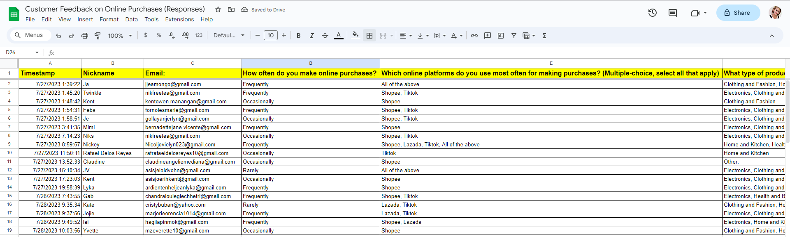Click the functions sigma icon

click(x=544, y=36)
